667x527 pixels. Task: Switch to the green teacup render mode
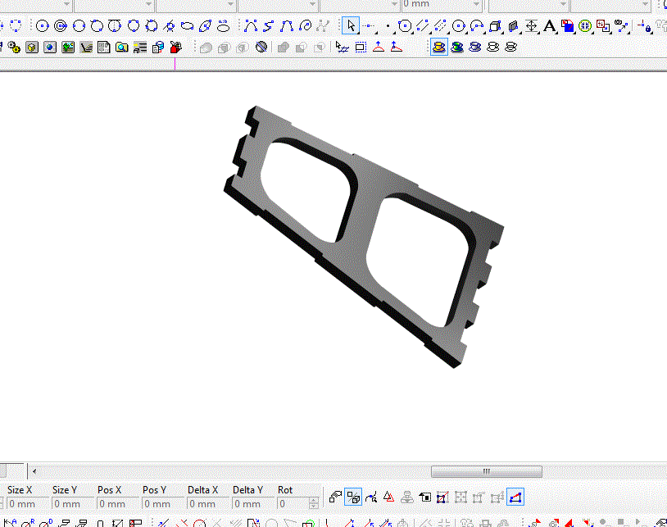(x=457, y=47)
